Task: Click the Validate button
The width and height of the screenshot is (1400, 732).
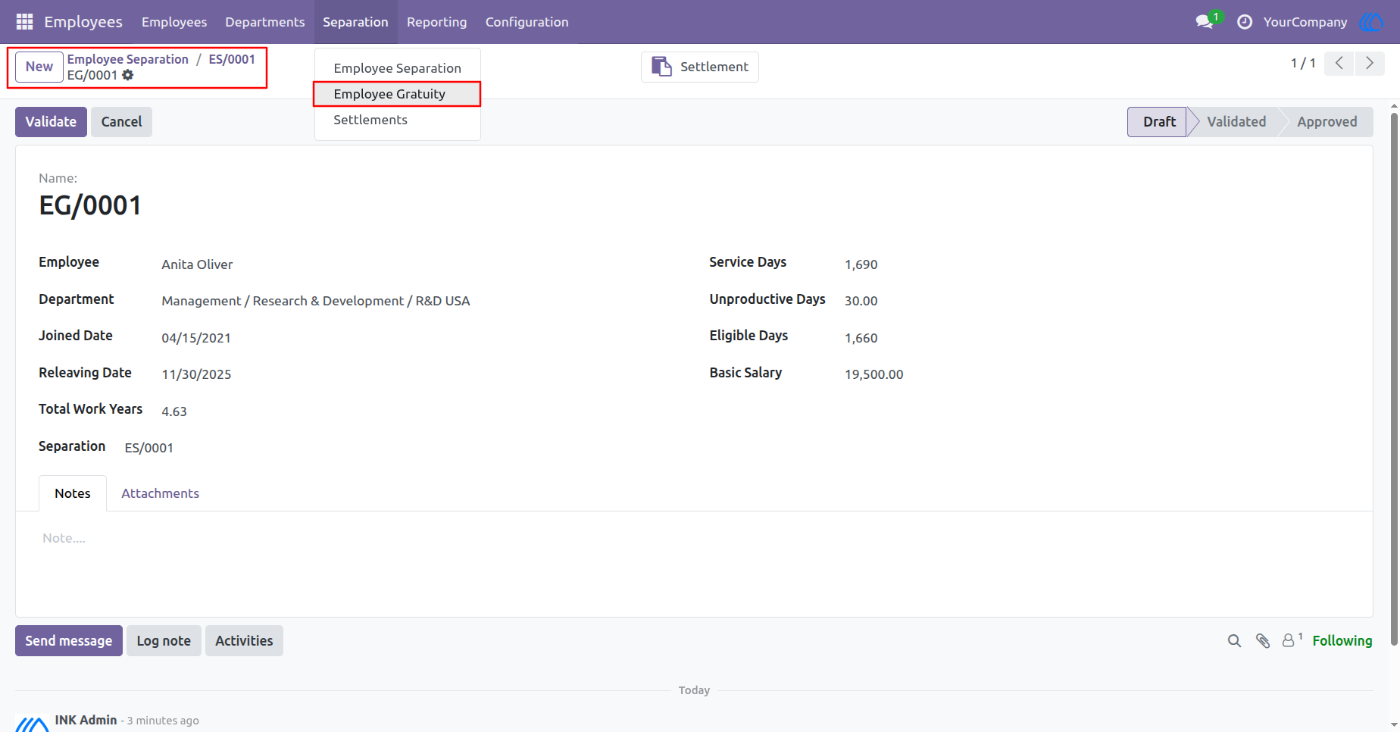Action: [x=51, y=122]
